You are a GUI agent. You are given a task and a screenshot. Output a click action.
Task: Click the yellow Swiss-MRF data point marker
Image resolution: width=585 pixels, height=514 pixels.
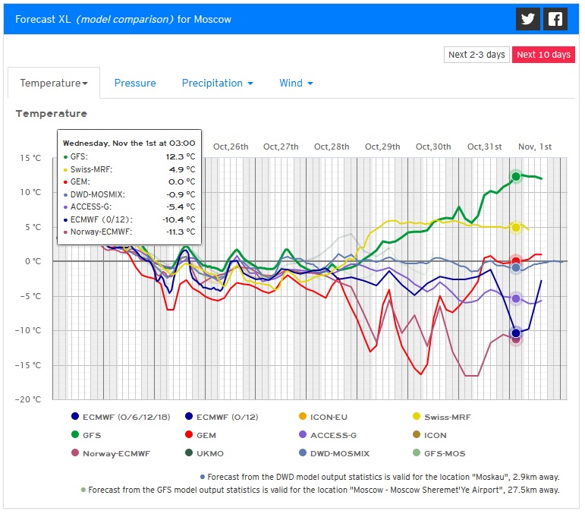coord(516,228)
